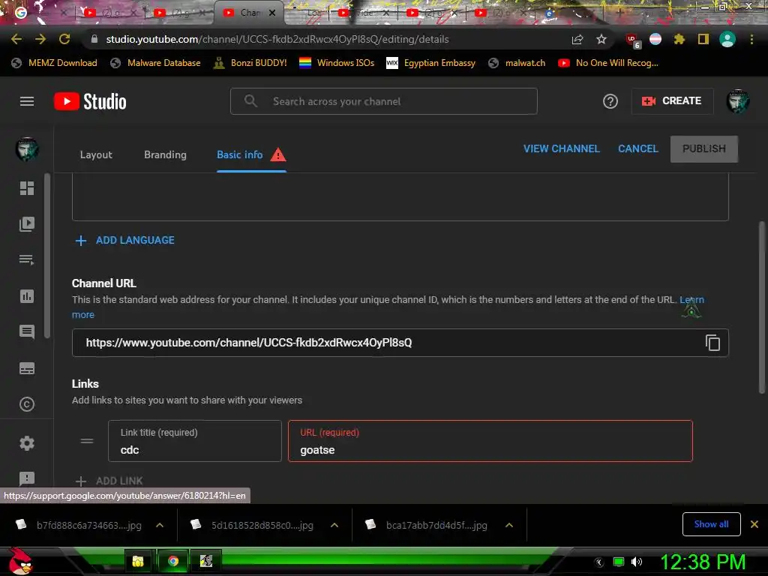
Task: Click the CREATE button
Action: [671, 101]
